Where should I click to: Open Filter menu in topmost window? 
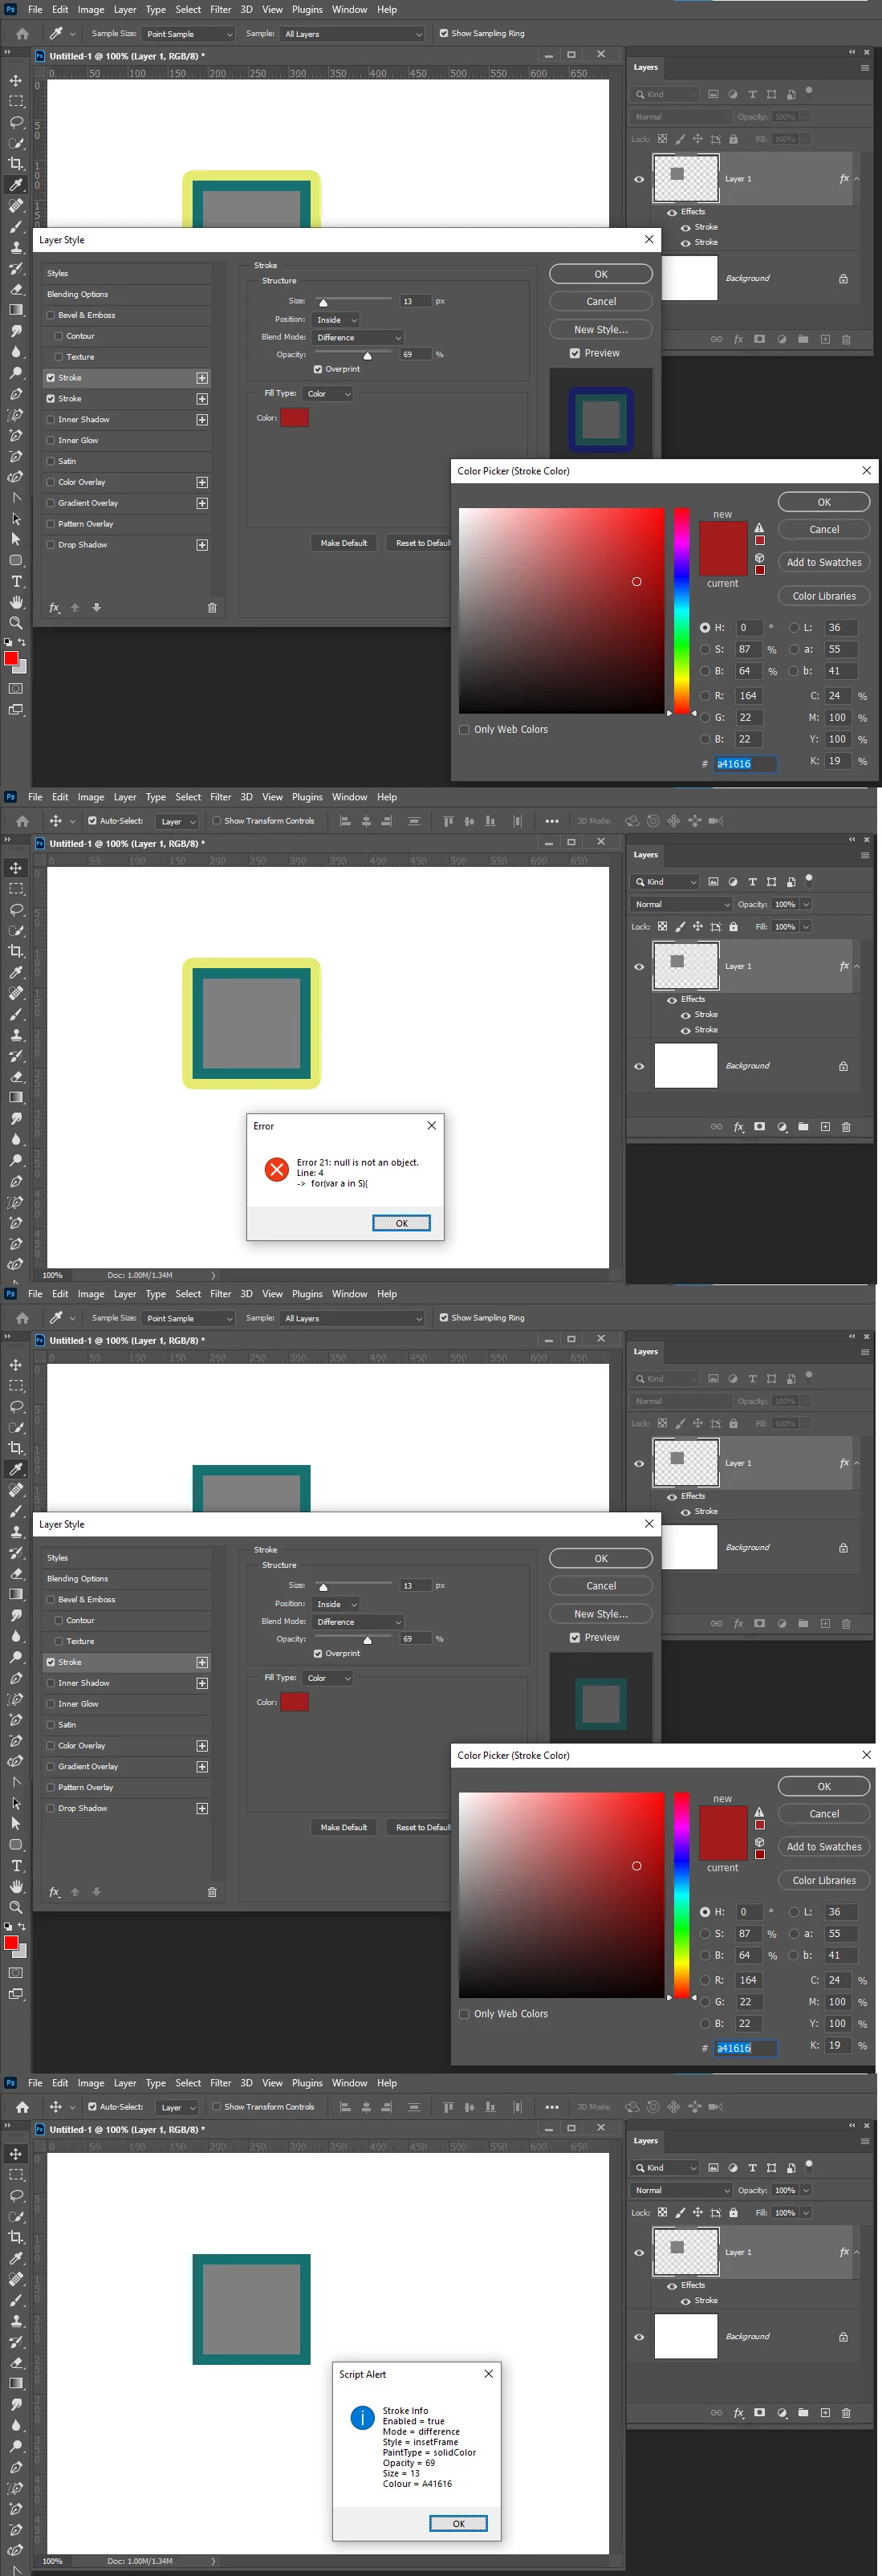click(221, 9)
